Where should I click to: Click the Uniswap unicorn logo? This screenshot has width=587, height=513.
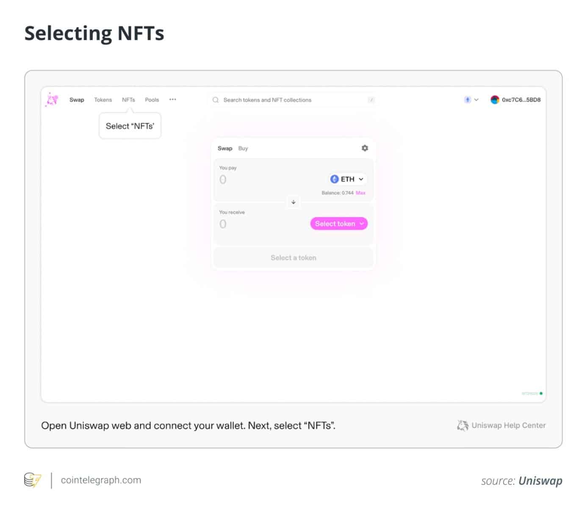[x=52, y=99]
